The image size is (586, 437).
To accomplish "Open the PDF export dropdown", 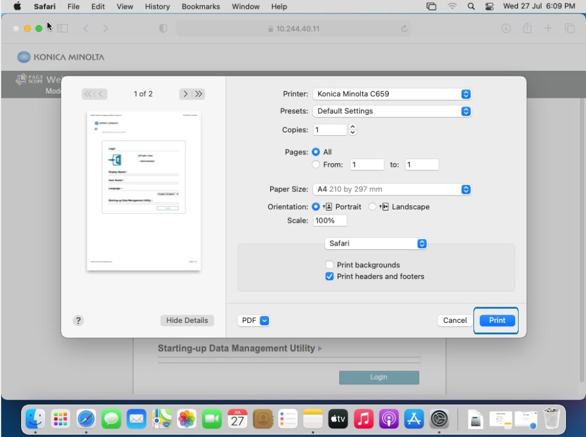I will pos(253,320).
